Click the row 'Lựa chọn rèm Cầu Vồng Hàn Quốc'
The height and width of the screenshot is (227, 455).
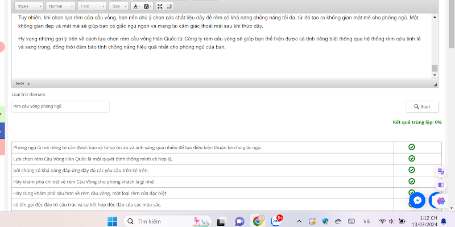point(202,159)
